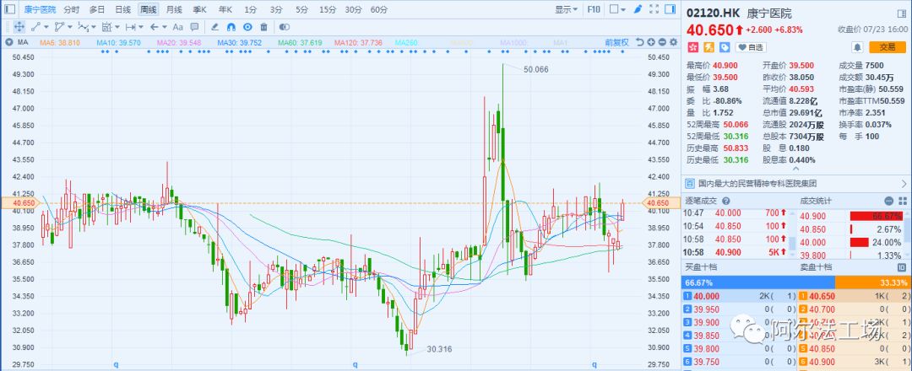Click the Hong Kong market flag icon
This screenshot has width=912, height=371.
(x=692, y=47)
